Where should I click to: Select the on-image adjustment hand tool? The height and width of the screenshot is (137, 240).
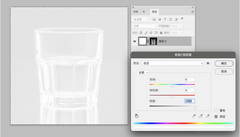pos(137,116)
